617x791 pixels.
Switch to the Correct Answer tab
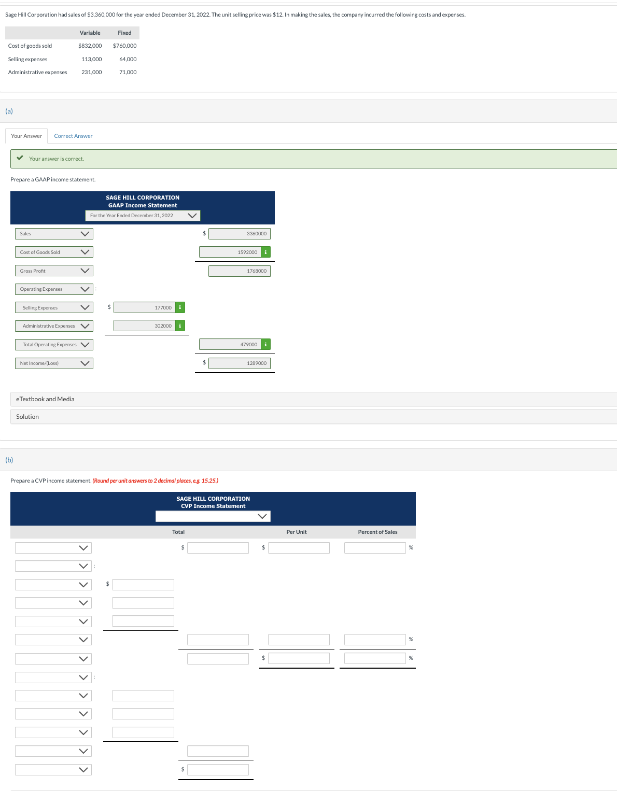[x=73, y=135]
